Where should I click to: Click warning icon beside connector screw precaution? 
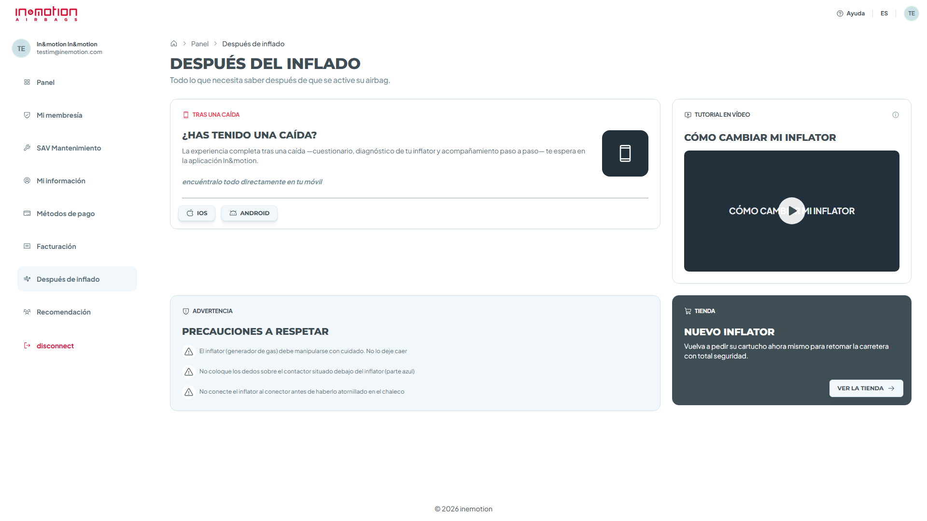pyautogui.click(x=189, y=392)
